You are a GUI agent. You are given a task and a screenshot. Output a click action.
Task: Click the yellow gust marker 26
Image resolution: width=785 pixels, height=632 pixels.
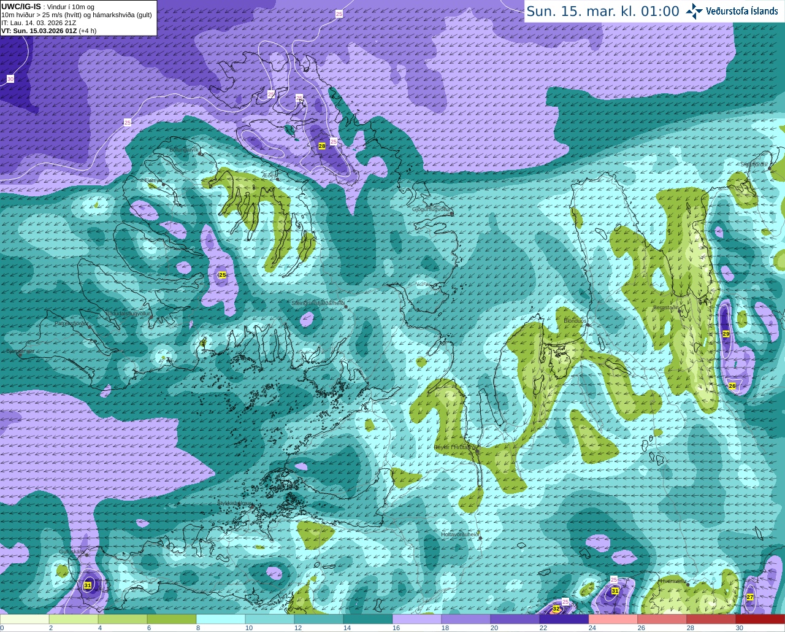[732, 386]
